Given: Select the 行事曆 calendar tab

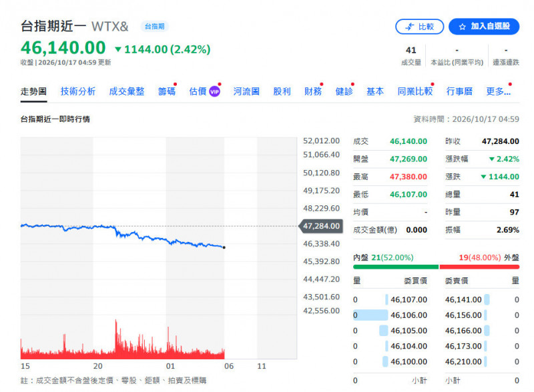Looking at the screenshot, I should coord(459,91).
